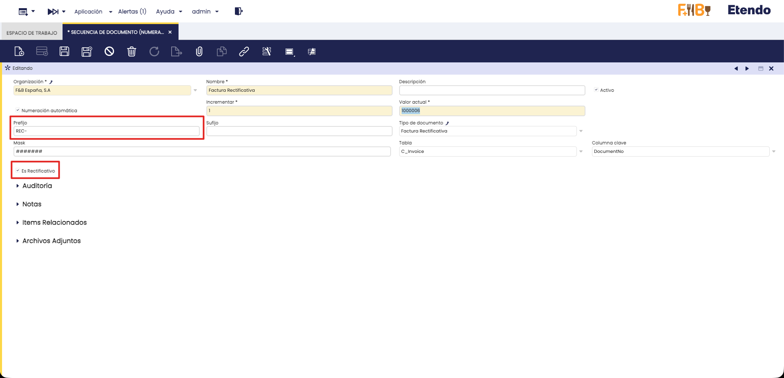Go to next record arrow button

747,69
